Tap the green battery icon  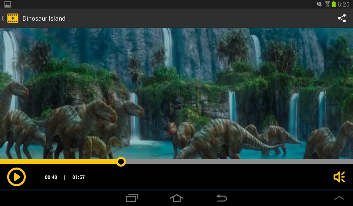click(334, 4)
